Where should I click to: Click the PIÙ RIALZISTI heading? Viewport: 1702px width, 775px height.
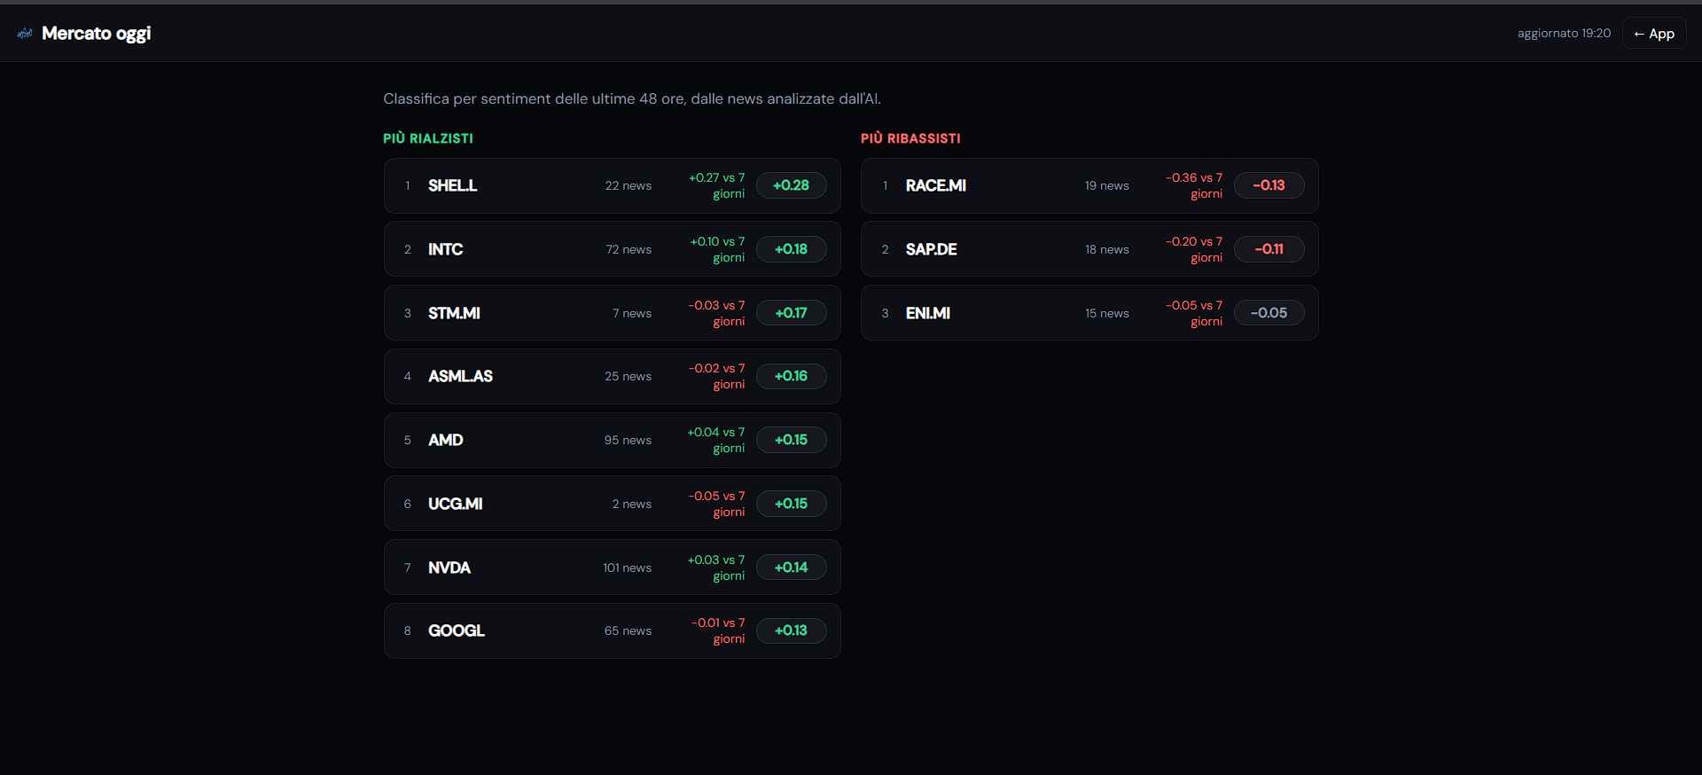pyautogui.click(x=428, y=138)
